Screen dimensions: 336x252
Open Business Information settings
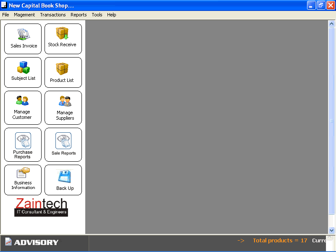click(23, 173)
